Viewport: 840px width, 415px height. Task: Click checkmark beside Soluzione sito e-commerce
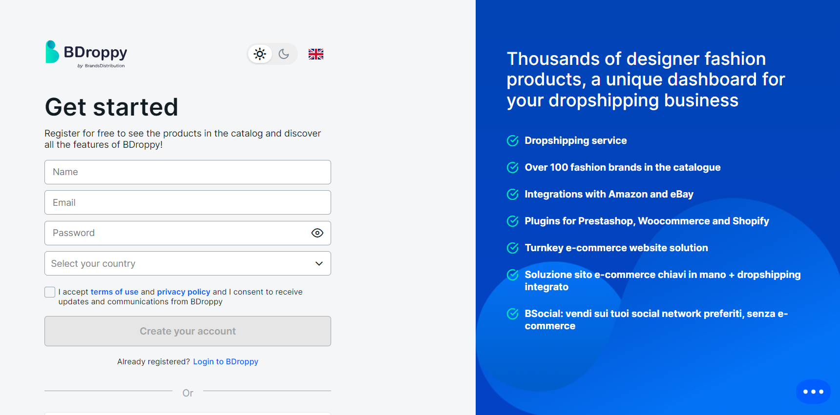point(513,275)
